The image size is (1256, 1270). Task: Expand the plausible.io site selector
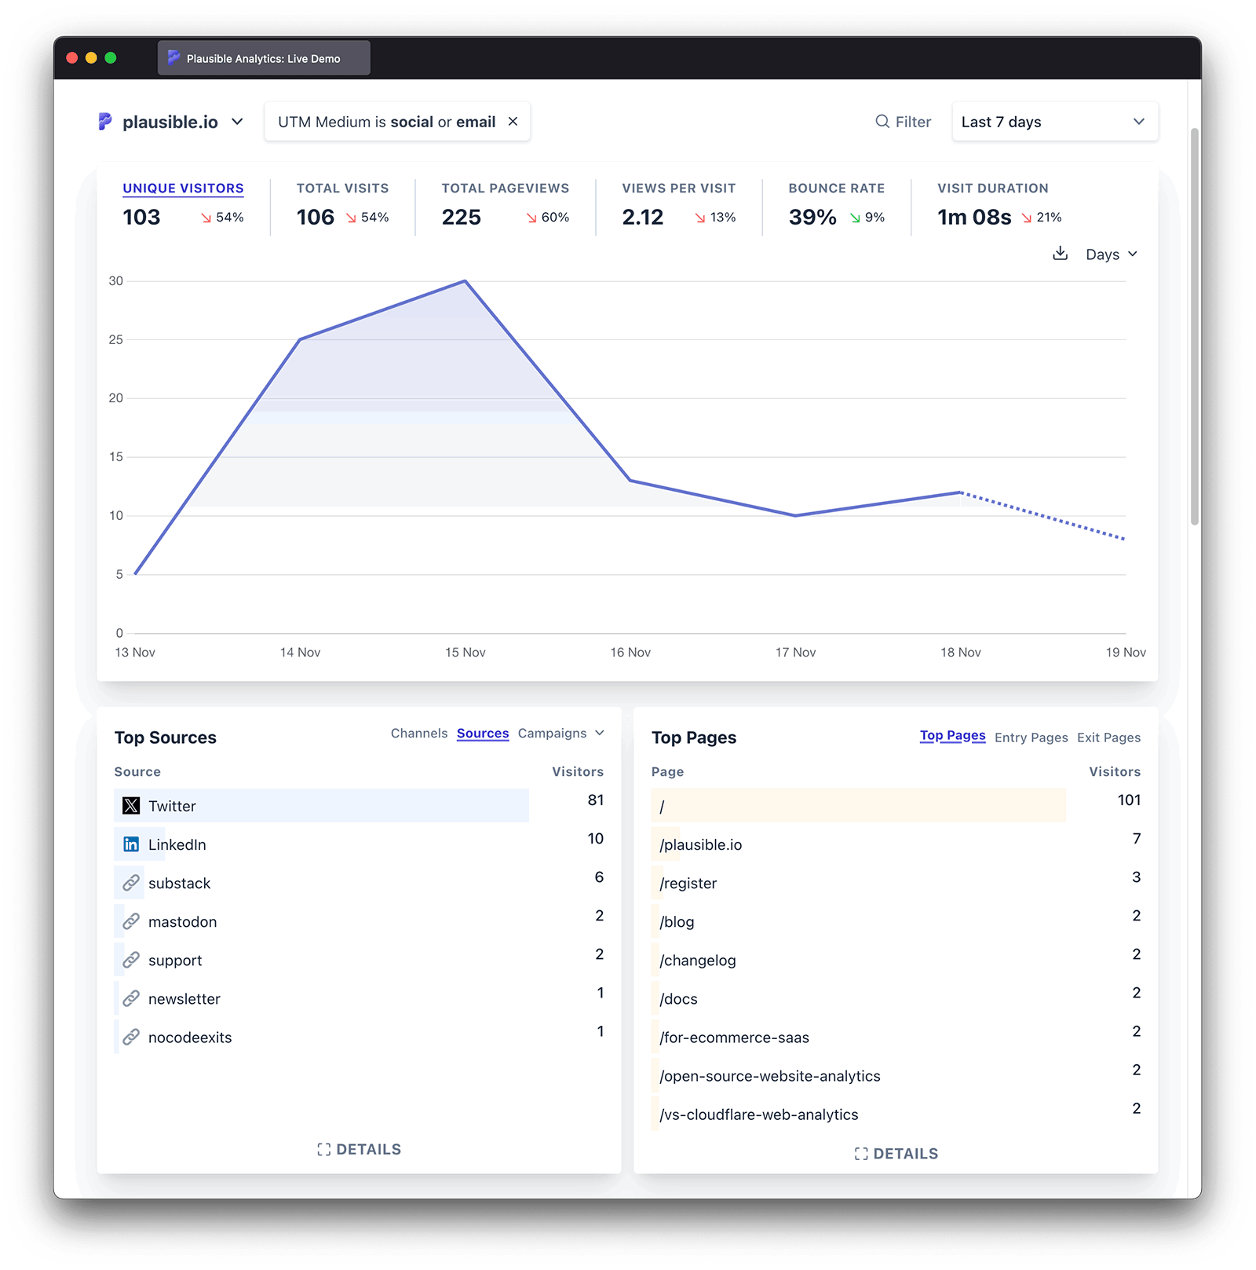(x=237, y=122)
